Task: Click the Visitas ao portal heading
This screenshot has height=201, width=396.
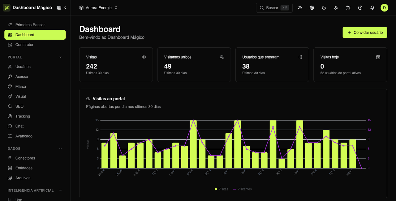Action: click(x=109, y=99)
